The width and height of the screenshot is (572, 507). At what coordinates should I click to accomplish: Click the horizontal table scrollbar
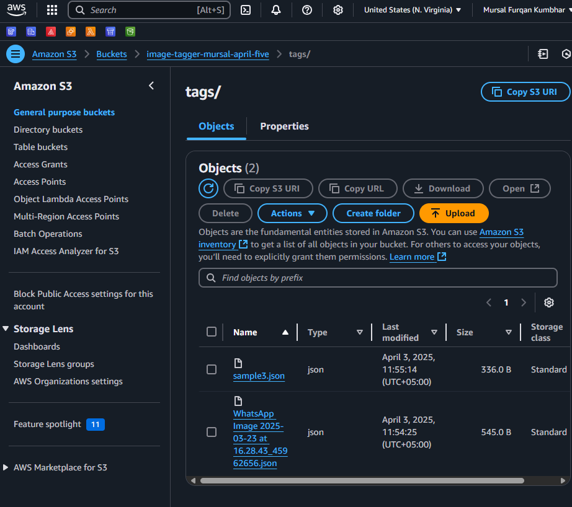tap(362, 480)
